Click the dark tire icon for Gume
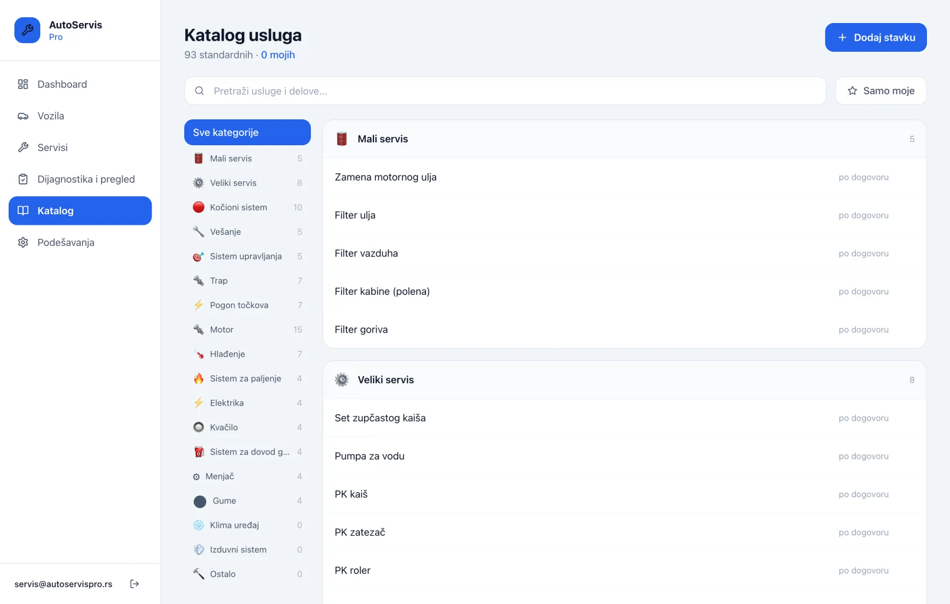 pos(200,501)
